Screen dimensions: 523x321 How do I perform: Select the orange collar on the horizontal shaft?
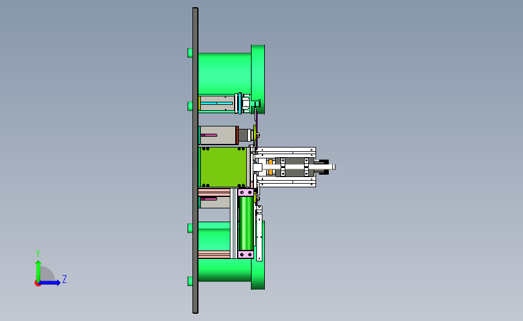pos(270,167)
